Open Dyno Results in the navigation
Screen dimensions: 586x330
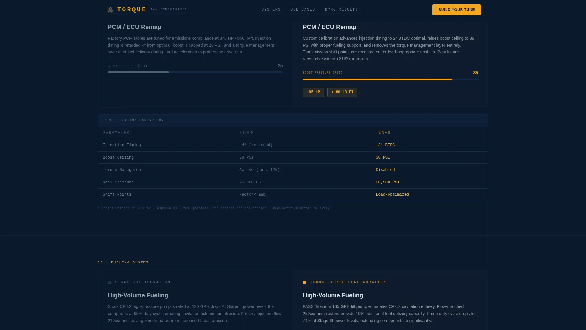[341, 10]
